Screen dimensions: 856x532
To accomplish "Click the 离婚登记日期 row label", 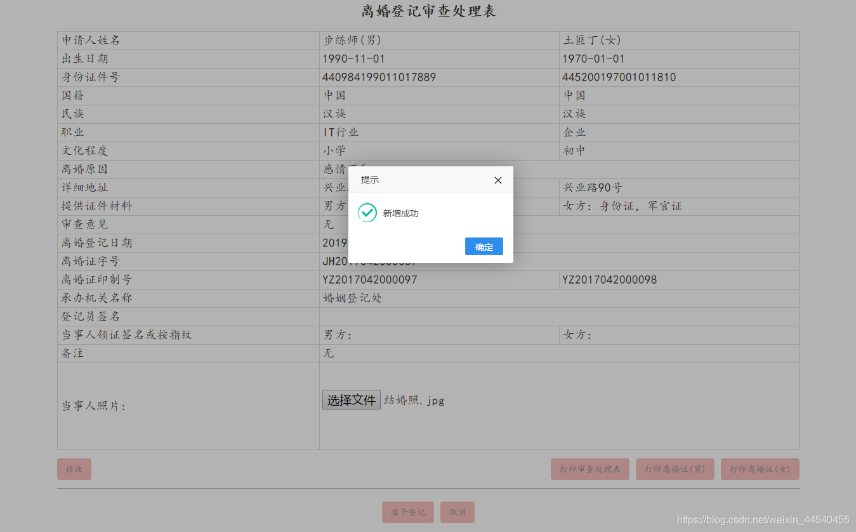I will click(96, 243).
